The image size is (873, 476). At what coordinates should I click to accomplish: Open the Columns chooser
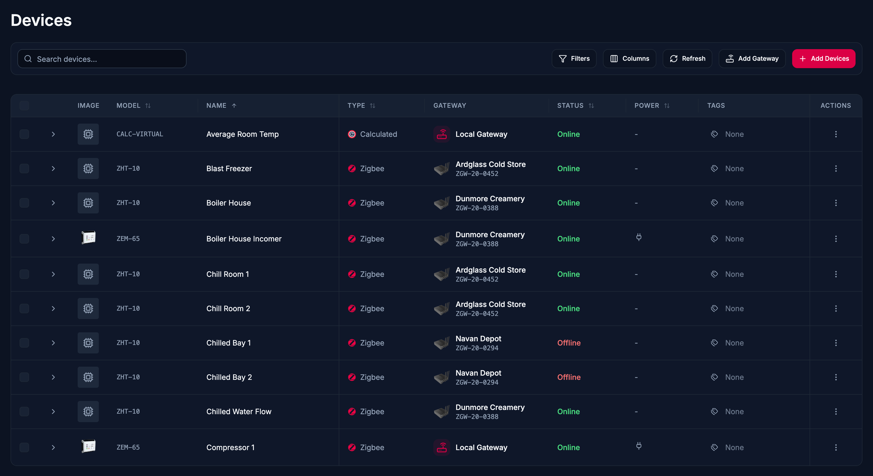pos(629,59)
